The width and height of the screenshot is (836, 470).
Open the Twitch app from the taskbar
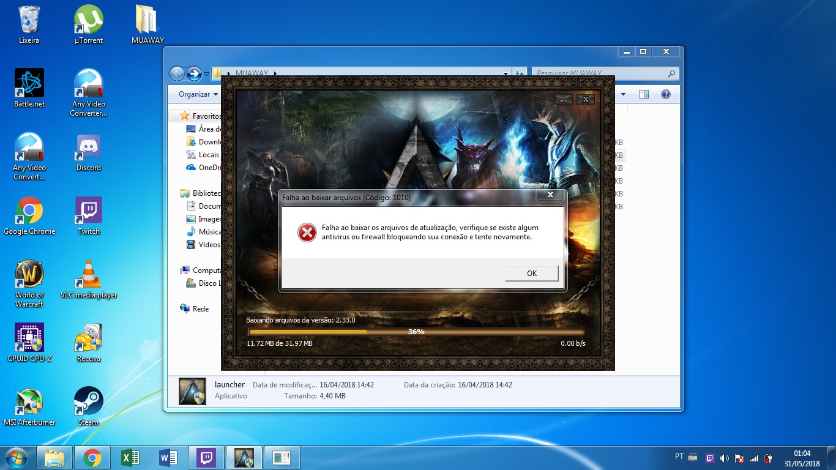click(206, 458)
